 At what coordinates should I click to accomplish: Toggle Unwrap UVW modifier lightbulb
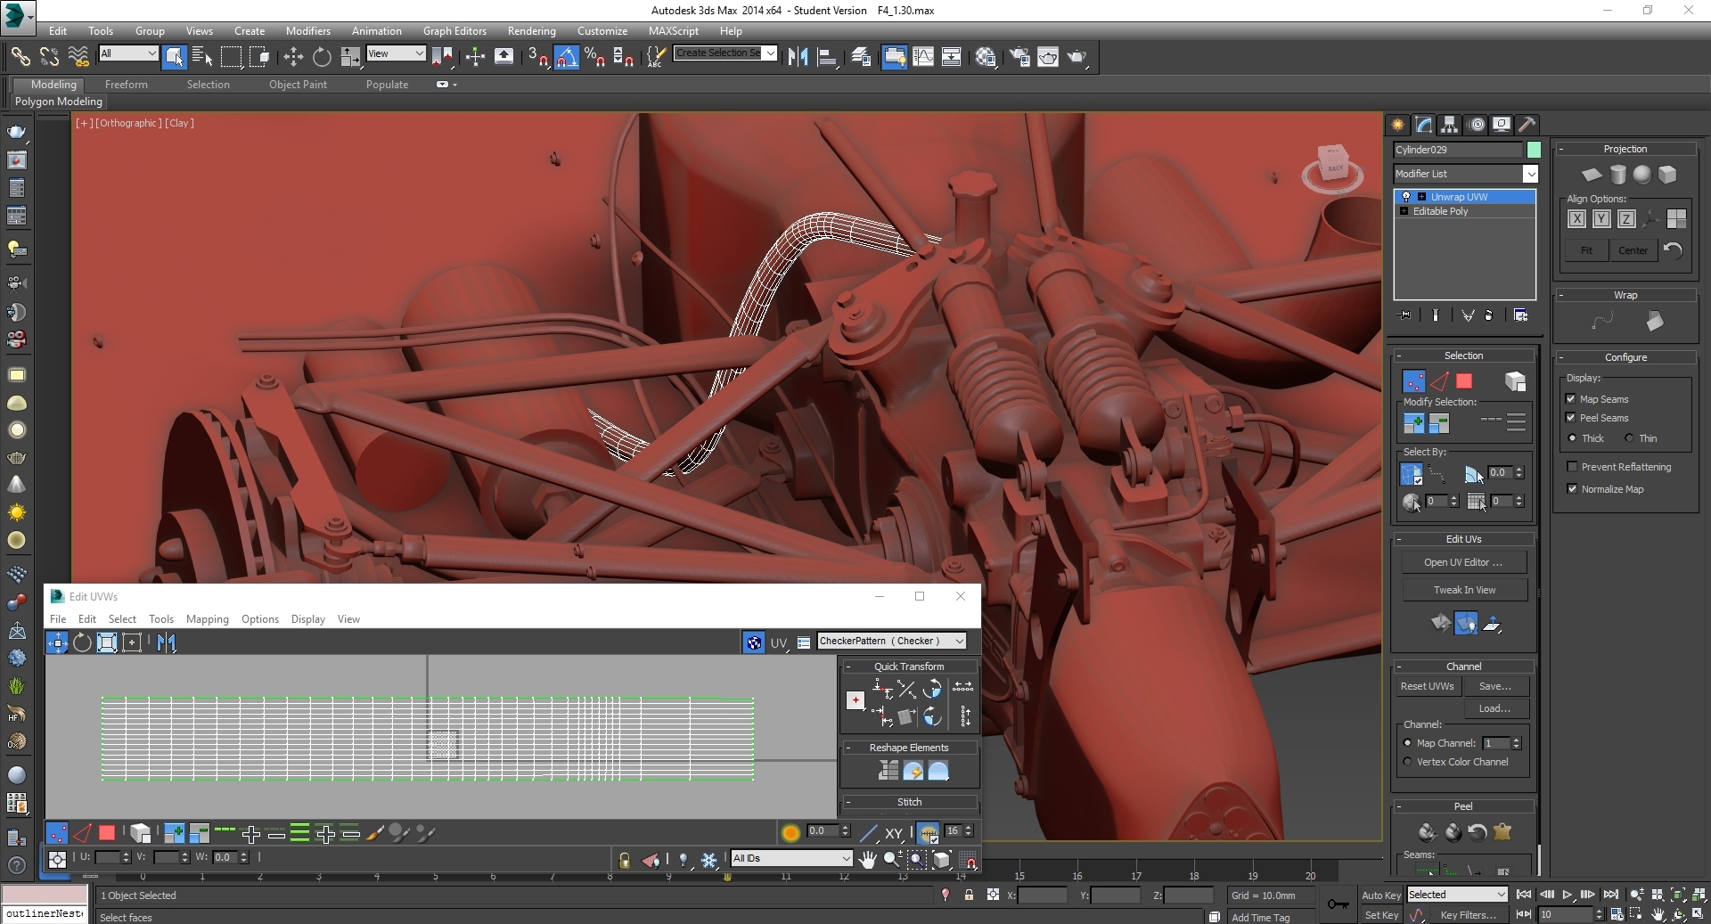click(x=1406, y=197)
